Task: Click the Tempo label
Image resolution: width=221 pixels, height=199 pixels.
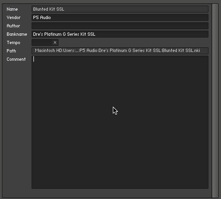Action: (x=13, y=43)
